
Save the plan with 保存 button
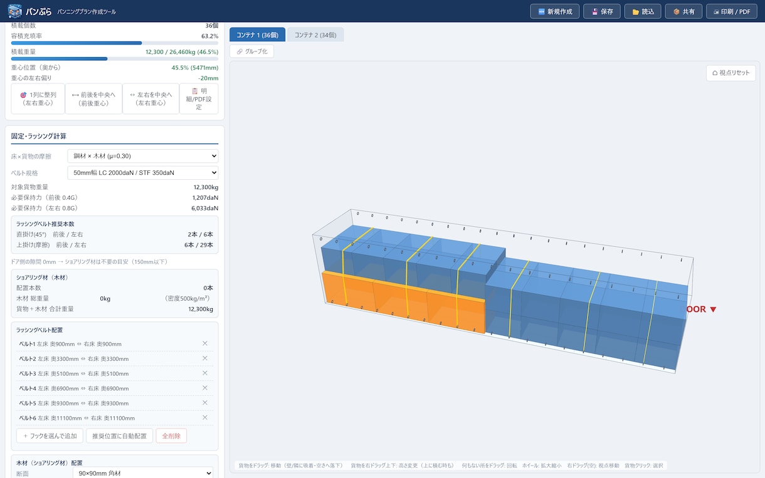[602, 11]
